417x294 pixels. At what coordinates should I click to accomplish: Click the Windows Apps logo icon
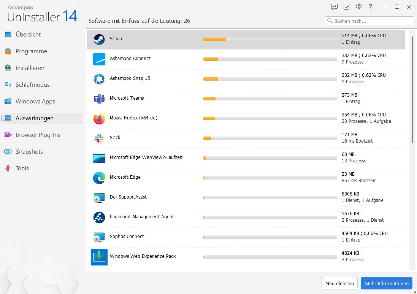[8, 102]
